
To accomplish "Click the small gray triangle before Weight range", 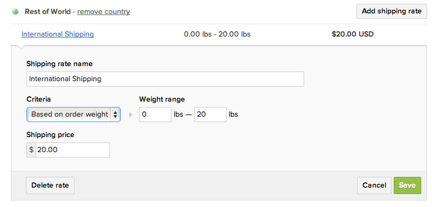I will pyautogui.click(x=131, y=115).
